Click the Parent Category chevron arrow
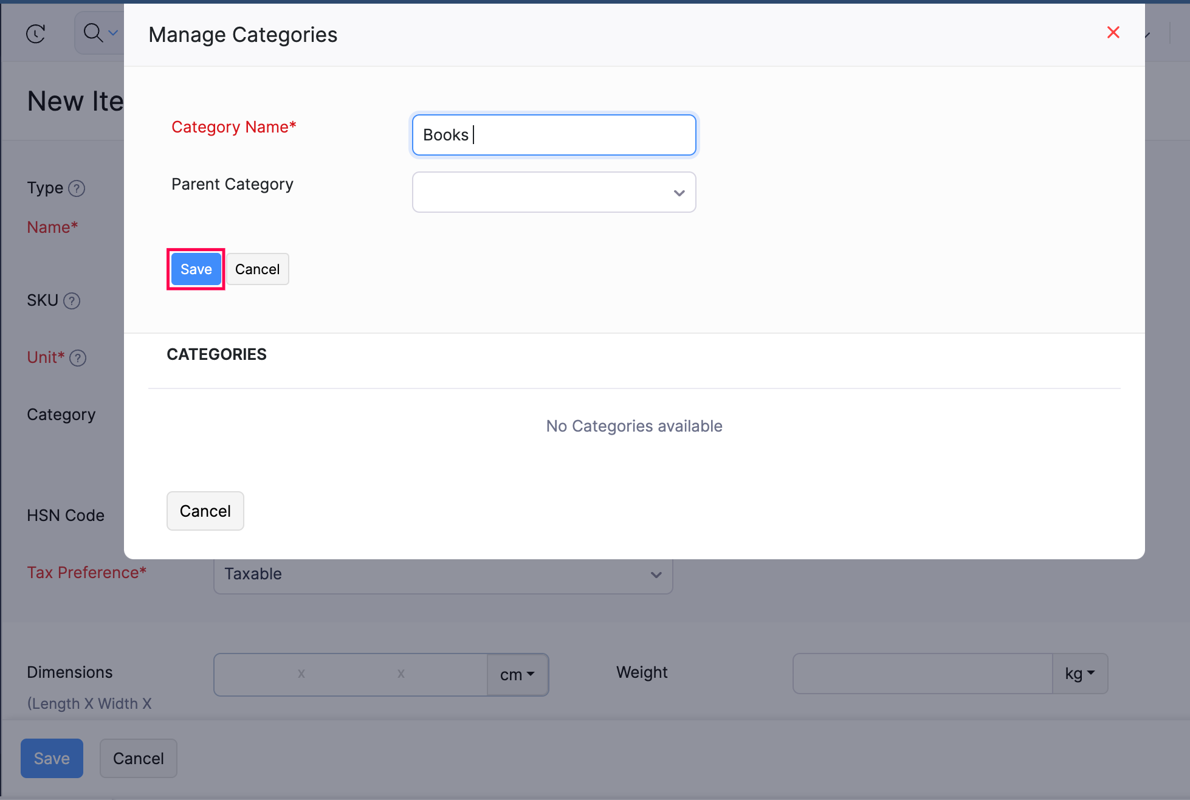This screenshot has height=800, width=1190. pyautogui.click(x=679, y=193)
